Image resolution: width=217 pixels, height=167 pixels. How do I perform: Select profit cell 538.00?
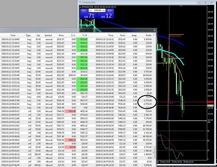149,111
